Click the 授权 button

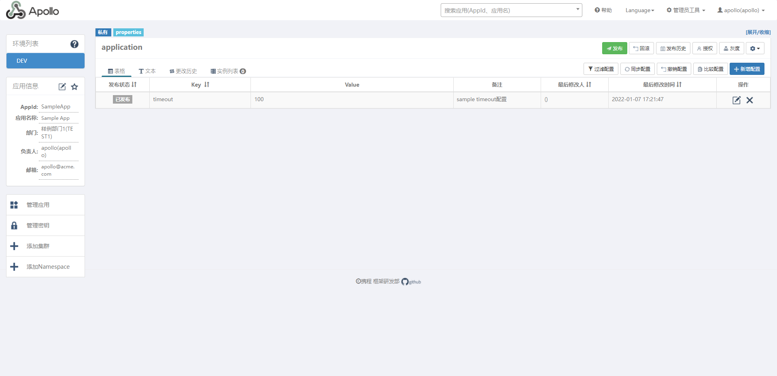pos(705,48)
